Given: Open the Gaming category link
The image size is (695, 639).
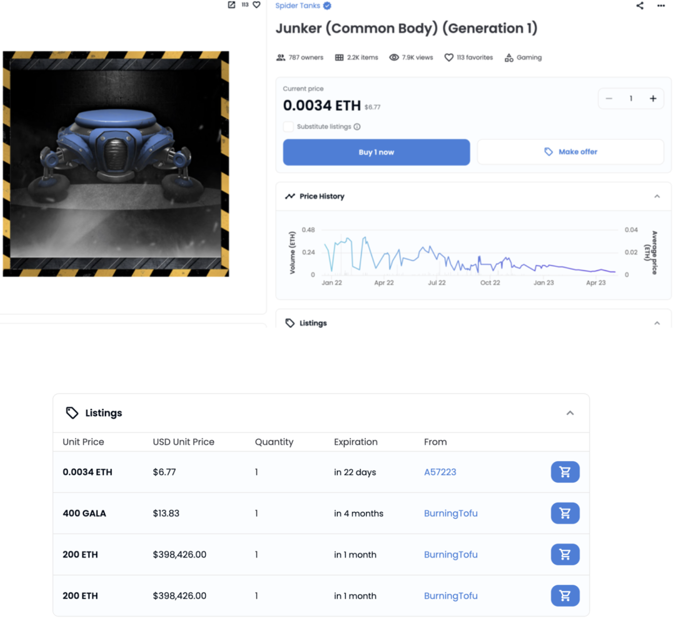Looking at the screenshot, I should pos(529,58).
